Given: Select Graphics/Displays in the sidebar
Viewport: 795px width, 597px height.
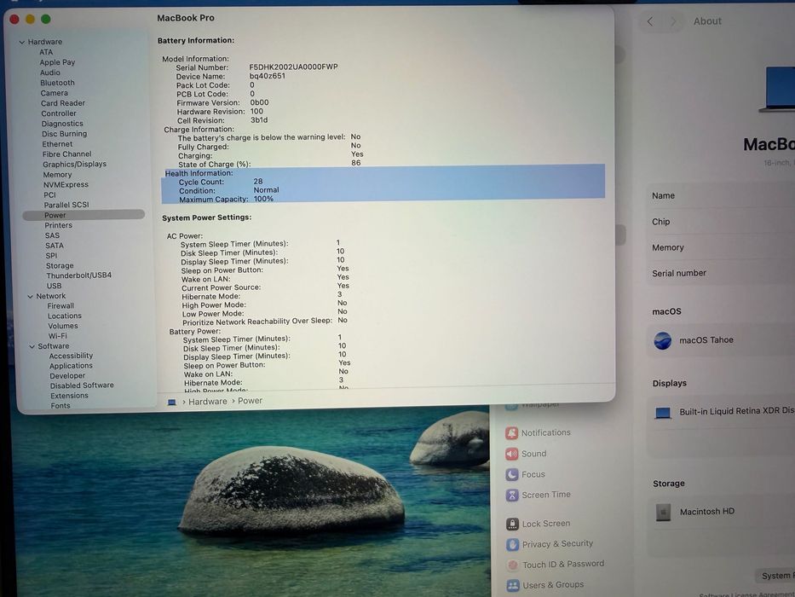Looking at the screenshot, I should coord(74,164).
